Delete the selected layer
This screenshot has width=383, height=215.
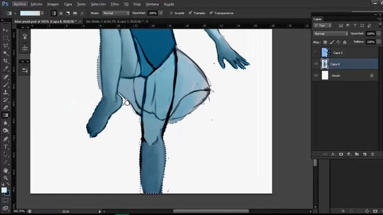pos(372,154)
